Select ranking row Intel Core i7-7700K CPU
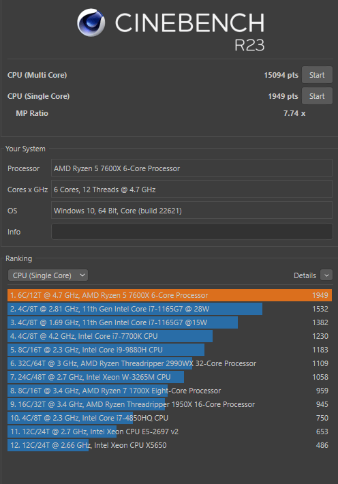The width and height of the screenshot is (338, 484). 170,336
